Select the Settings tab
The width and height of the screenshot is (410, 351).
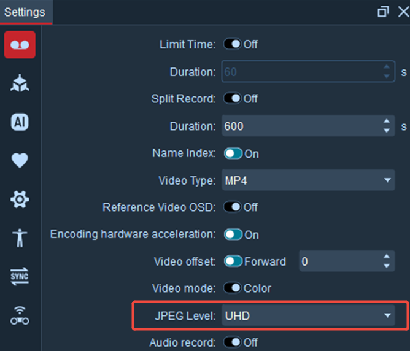[x=25, y=12]
